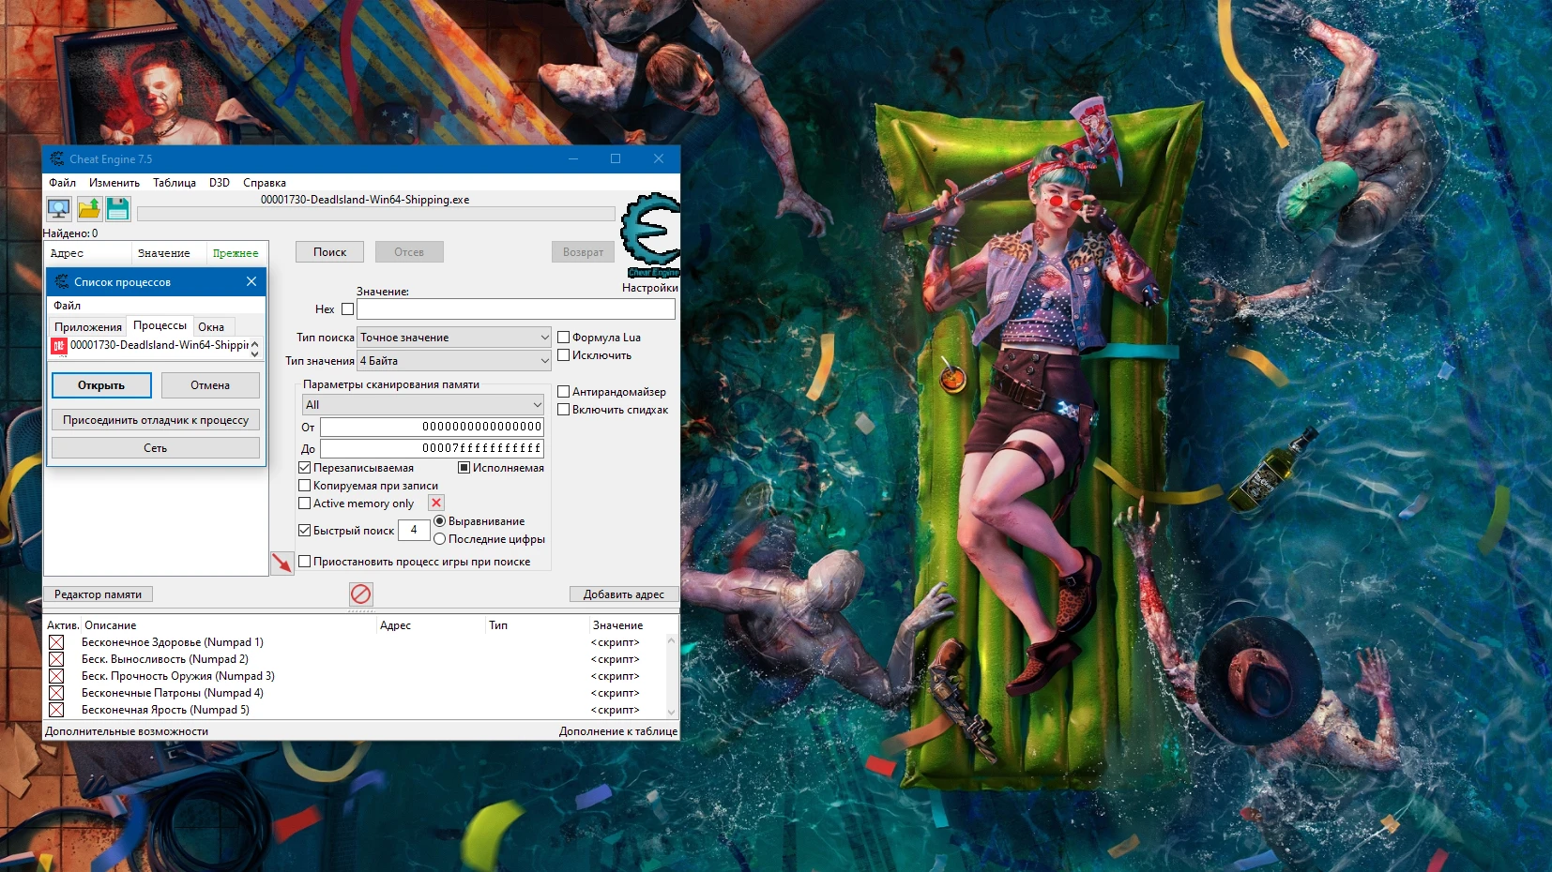Viewport: 1552px width, 872px height.
Task: Select the Последние цифры radio button
Action: tap(439, 539)
